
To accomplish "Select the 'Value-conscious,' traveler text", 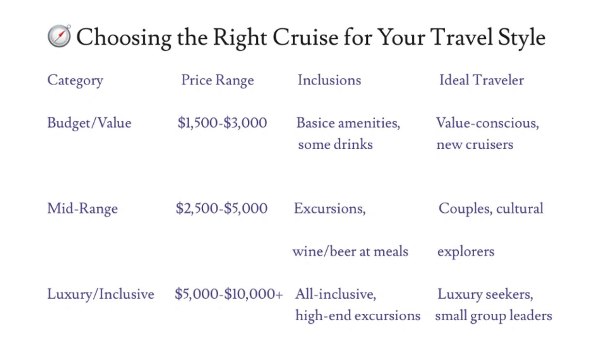I will point(487,123).
